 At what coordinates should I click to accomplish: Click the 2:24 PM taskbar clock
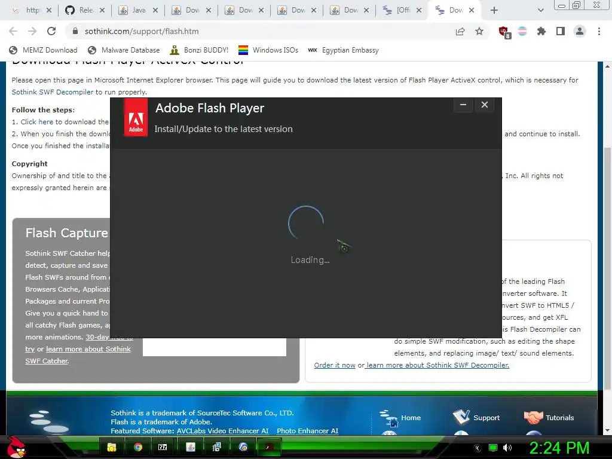559,448
